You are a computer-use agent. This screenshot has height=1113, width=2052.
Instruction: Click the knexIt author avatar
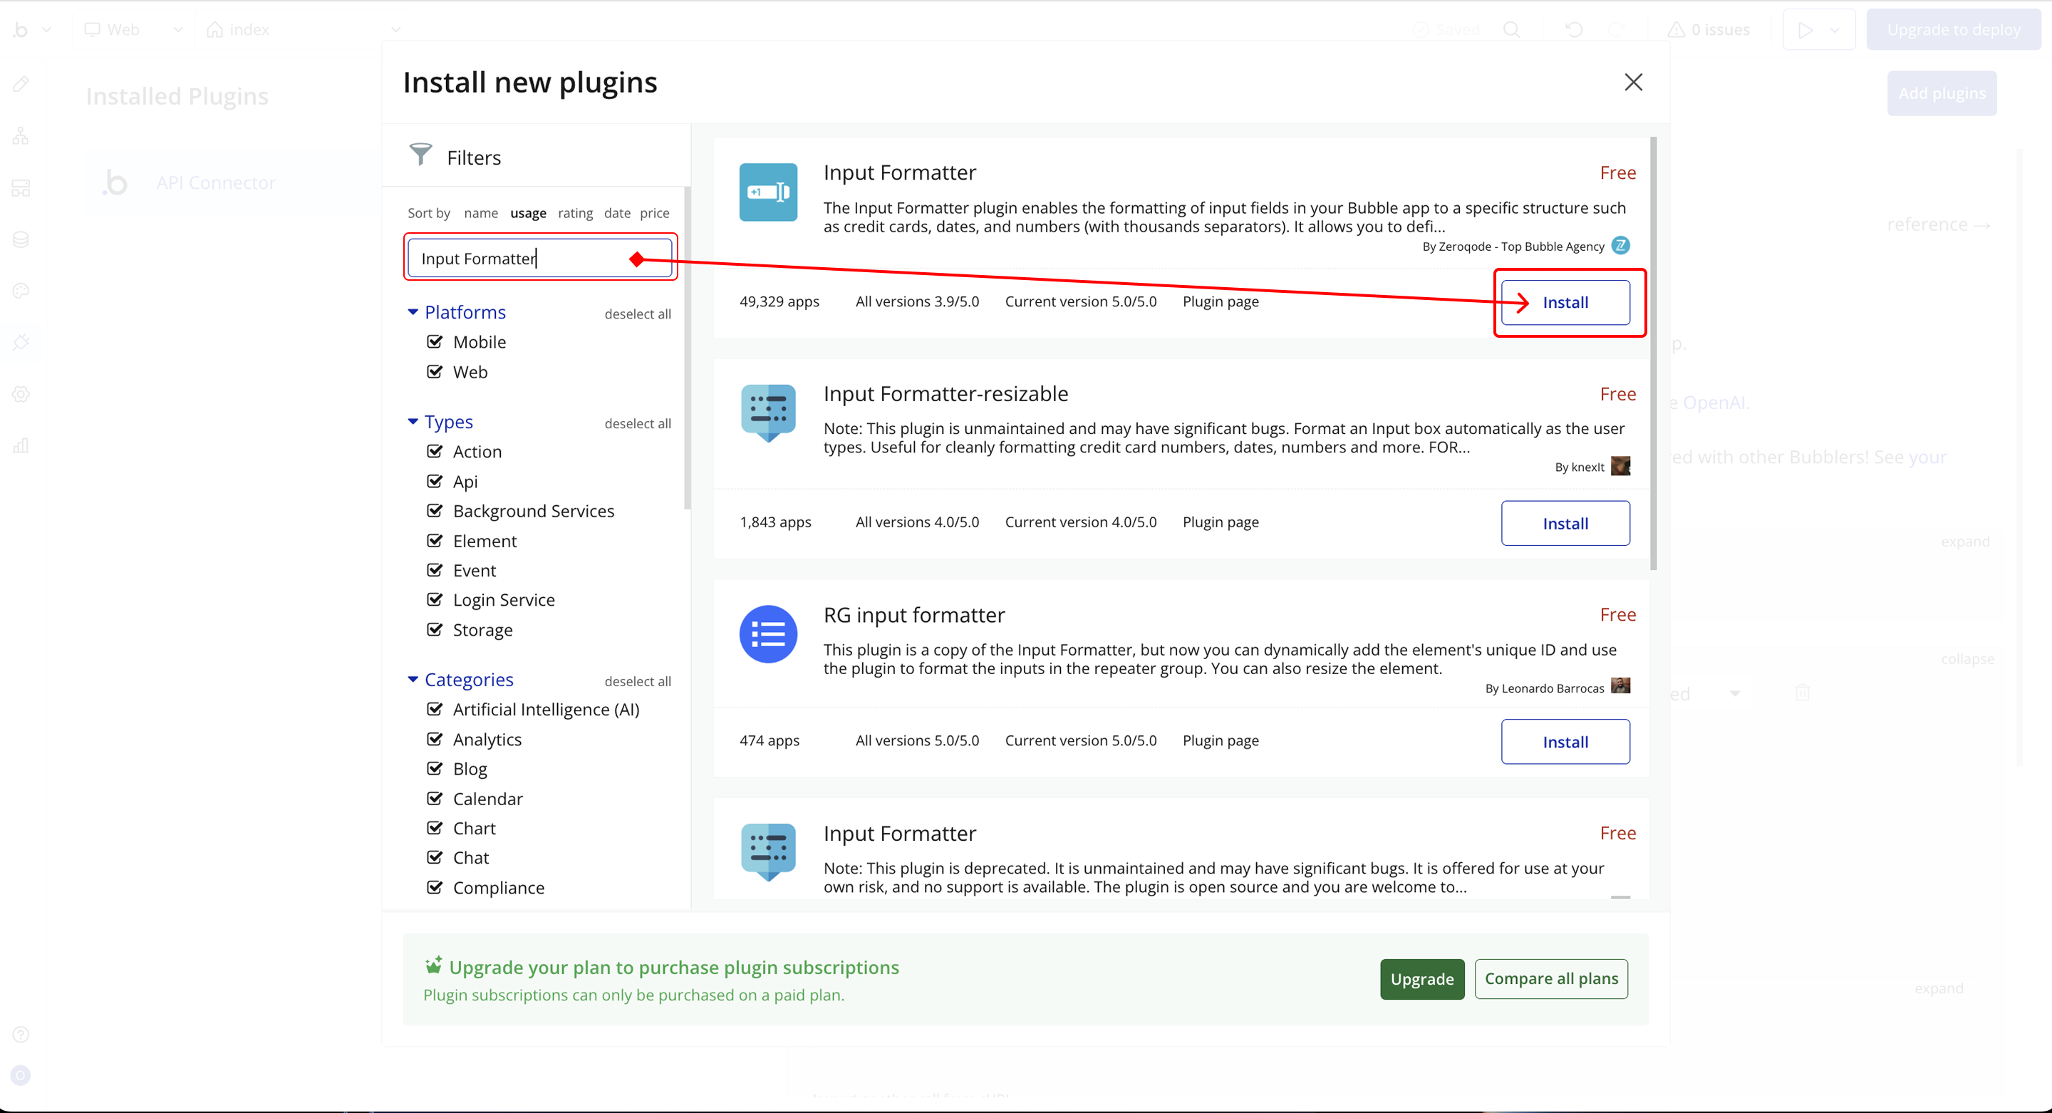(1620, 466)
